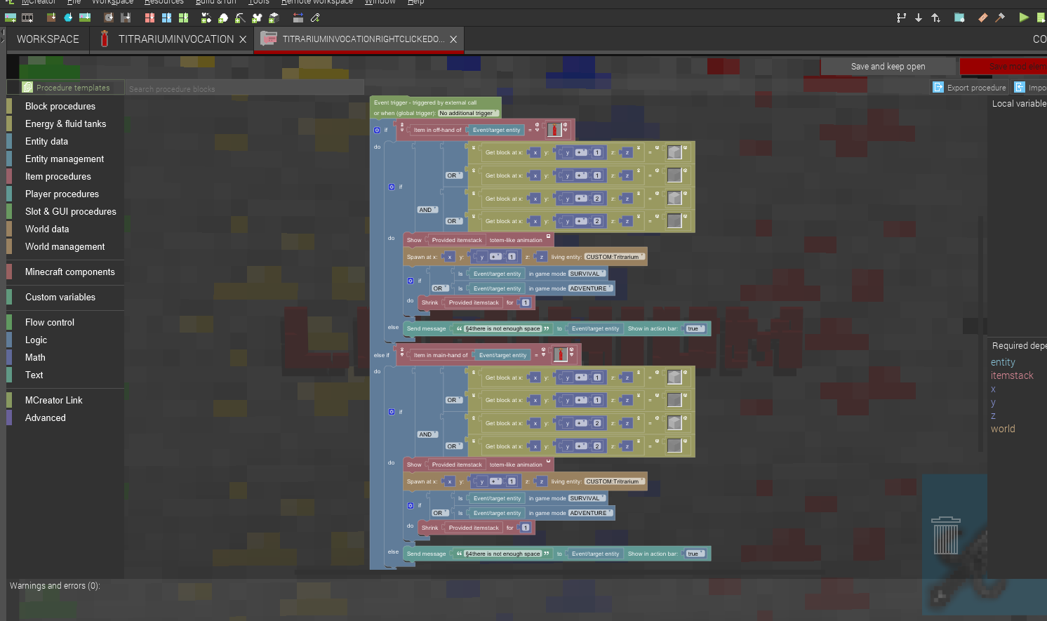Toggle the mutator gear on the first if block
Viewport: 1047px width, 621px height.
[x=378, y=129]
